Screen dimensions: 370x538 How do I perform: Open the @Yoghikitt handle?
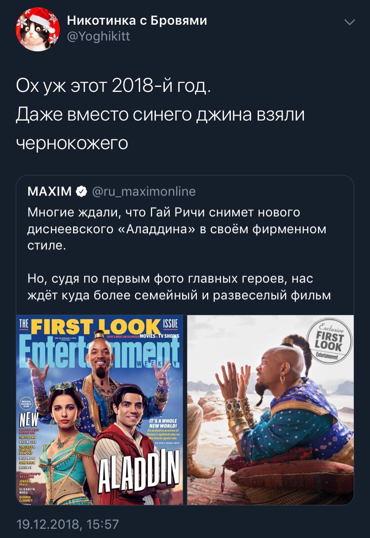[x=99, y=36]
